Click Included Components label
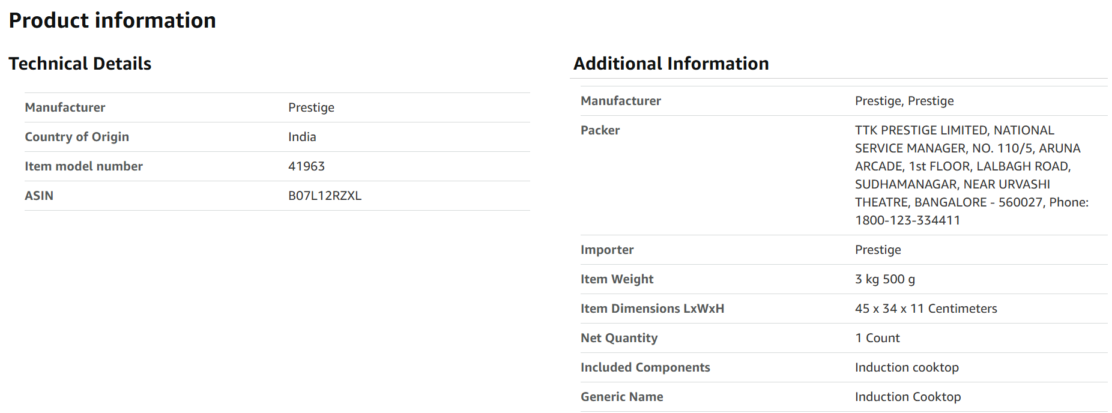 (645, 367)
